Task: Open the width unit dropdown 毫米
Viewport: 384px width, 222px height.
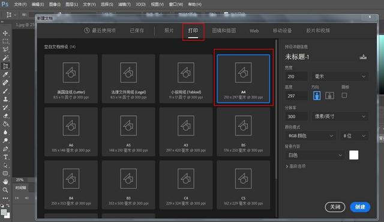Action: 340,77
